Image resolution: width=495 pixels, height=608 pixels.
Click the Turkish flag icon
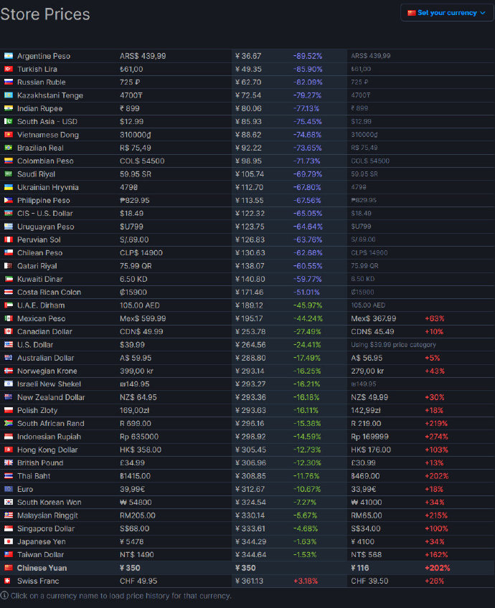tap(9, 69)
